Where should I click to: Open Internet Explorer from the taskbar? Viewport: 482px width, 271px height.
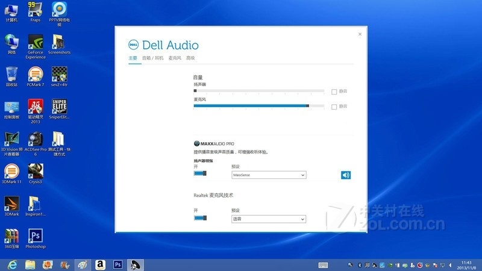(x=11, y=264)
